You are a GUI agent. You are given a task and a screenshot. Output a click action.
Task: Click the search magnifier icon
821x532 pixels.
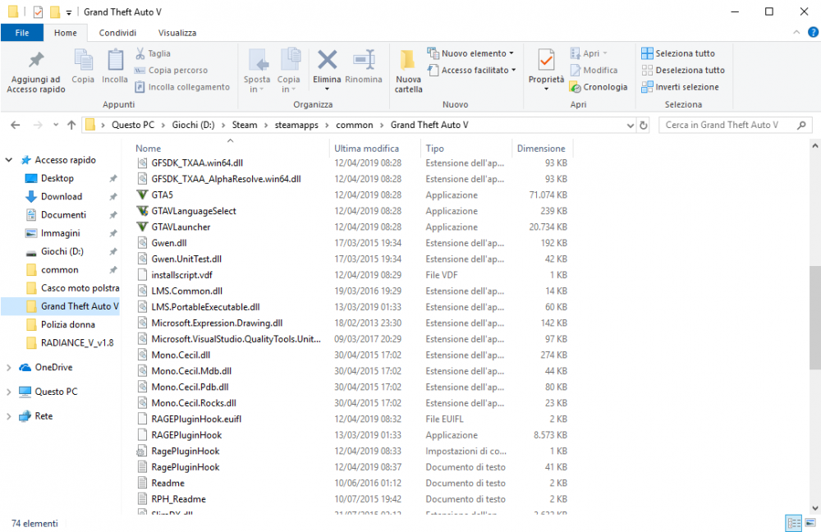pyautogui.click(x=801, y=125)
